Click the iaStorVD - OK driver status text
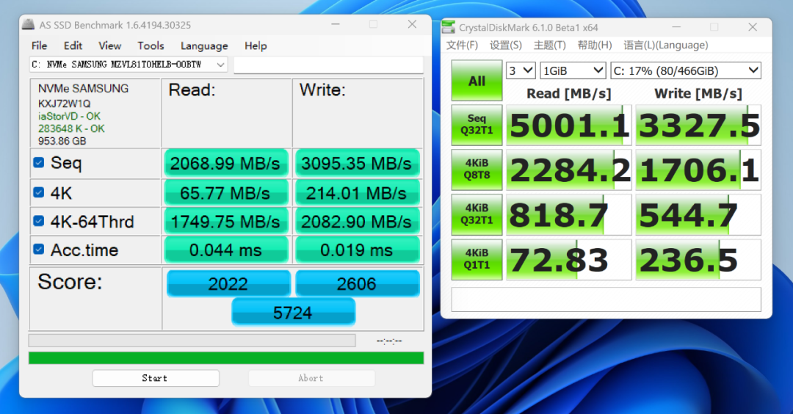793x414 pixels. (69, 116)
